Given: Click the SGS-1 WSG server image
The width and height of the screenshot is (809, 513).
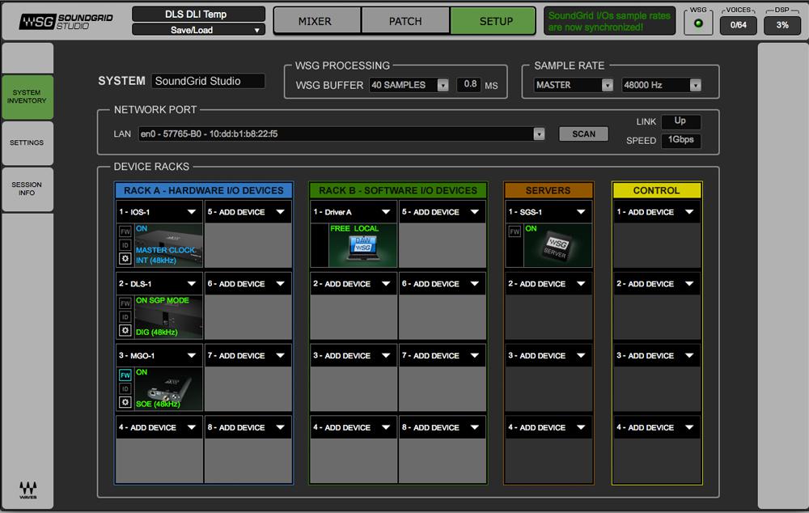Looking at the screenshot, I should [x=557, y=247].
